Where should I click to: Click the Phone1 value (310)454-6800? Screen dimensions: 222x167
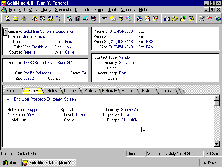tap(121, 31)
